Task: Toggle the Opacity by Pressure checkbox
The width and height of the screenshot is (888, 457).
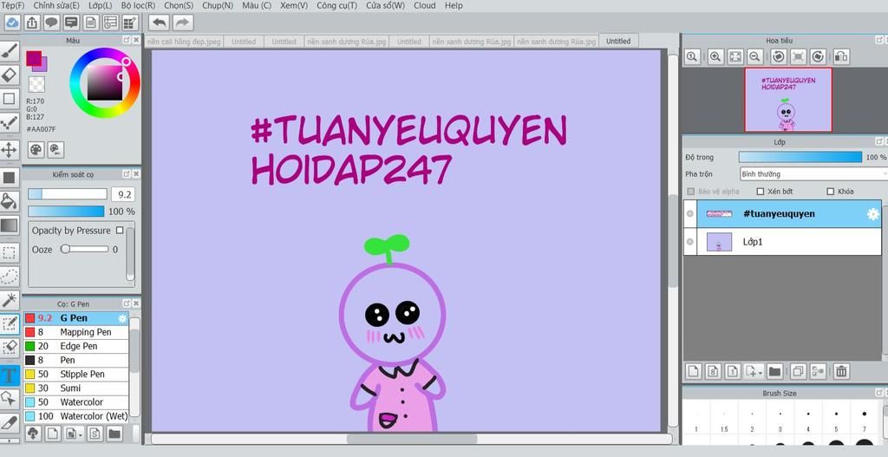Action: 120,231
